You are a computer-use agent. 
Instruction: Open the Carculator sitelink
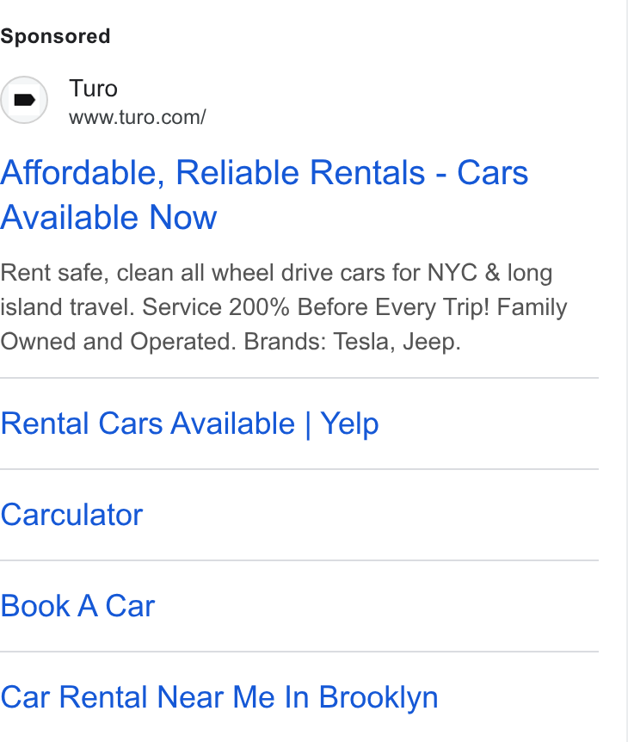point(71,515)
